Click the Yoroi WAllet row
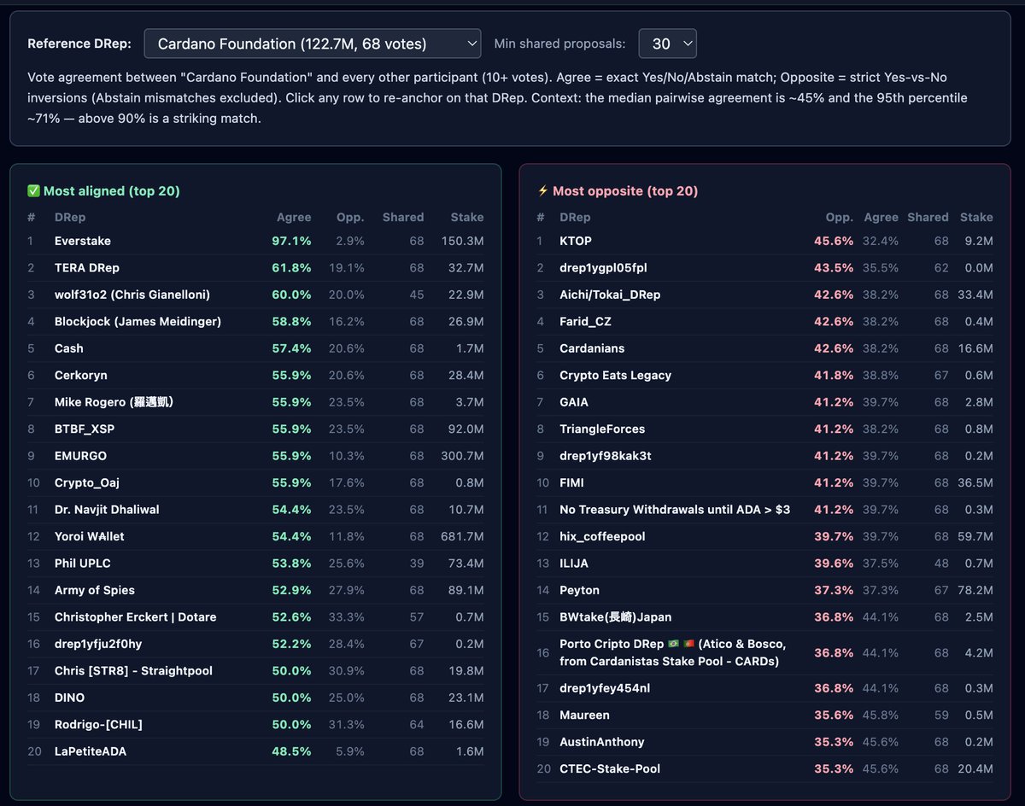Viewport: 1025px width, 806px height. tap(255, 536)
